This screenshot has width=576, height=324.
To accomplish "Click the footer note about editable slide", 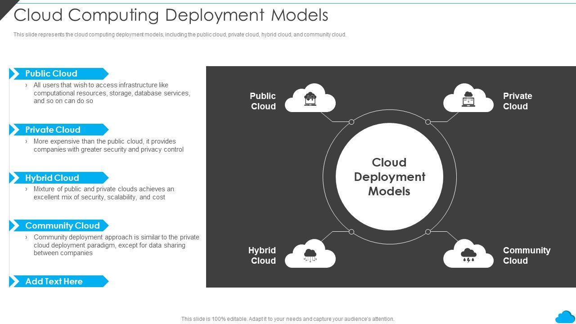I will pyautogui.click(x=288, y=319).
